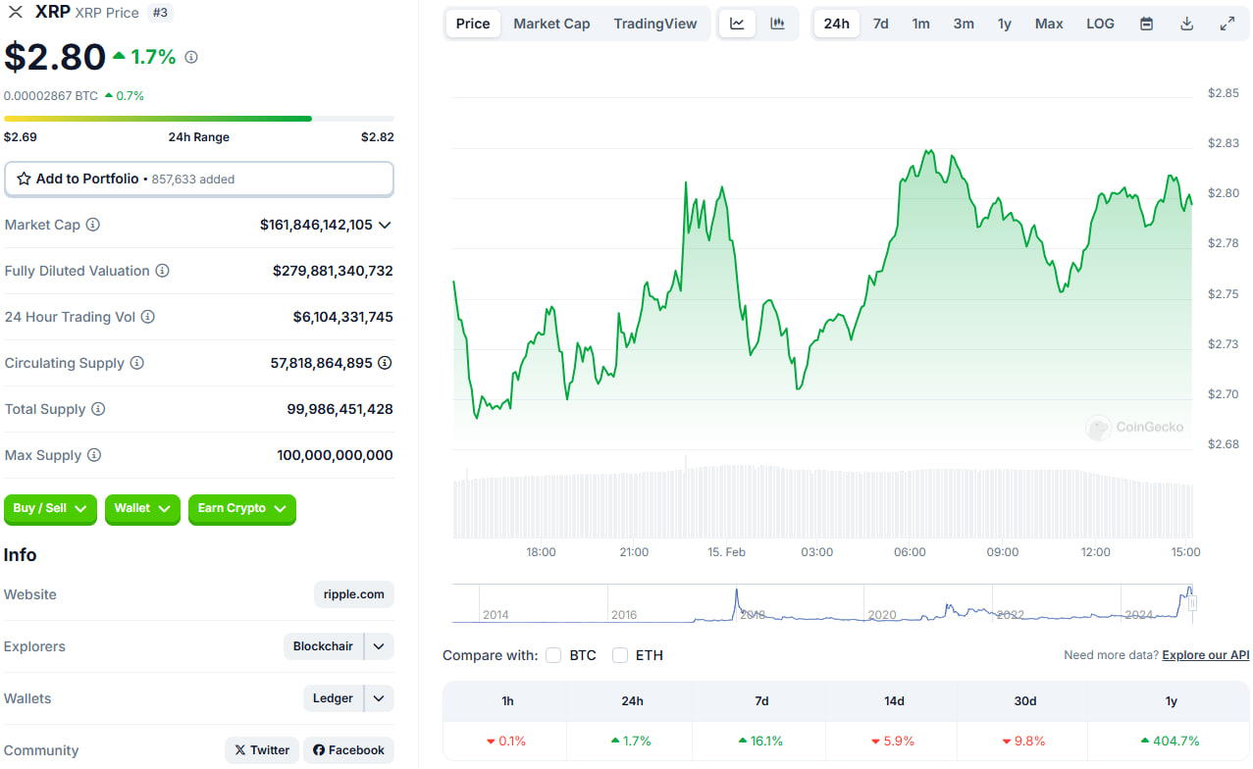Click the 100,000,000,000 max supply value
This screenshot has width=1253, height=769.
[x=335, y=455]
